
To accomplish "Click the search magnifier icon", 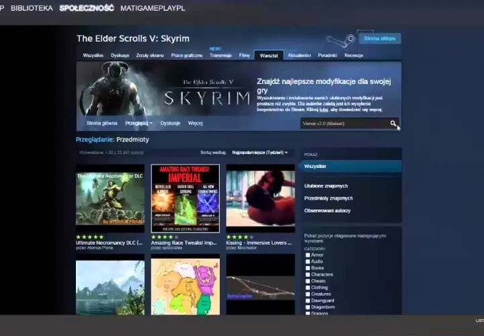I will [x=393, y=124].
